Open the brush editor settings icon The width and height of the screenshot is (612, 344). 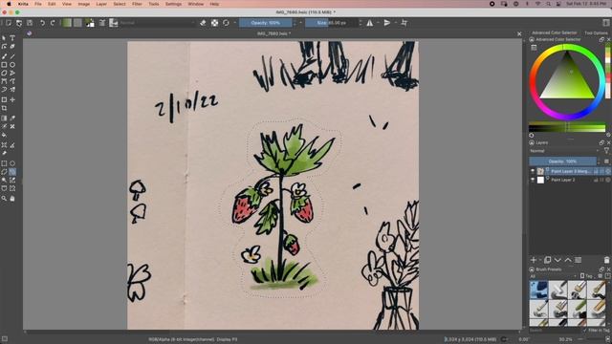(x=102, y=23)
